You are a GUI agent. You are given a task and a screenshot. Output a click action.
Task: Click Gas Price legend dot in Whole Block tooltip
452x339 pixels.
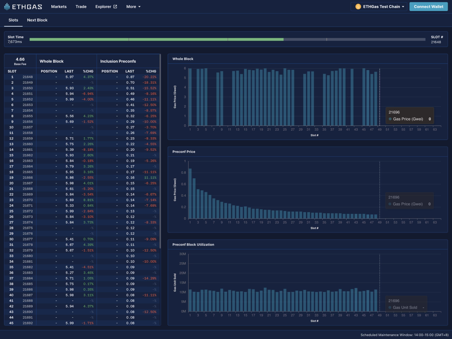pos(390,119)
